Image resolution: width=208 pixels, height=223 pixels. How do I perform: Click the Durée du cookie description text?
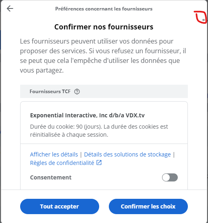pyautogui.click(x=99, y=131)
